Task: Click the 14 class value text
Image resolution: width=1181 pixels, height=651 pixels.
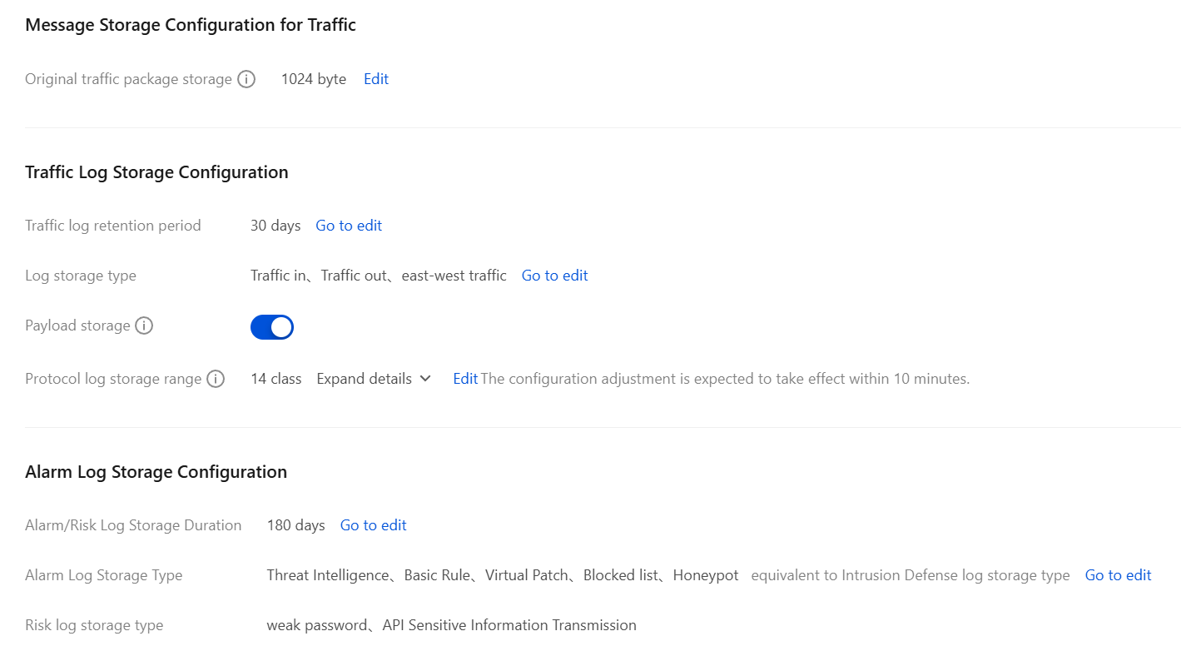Action: click(275, 379)
